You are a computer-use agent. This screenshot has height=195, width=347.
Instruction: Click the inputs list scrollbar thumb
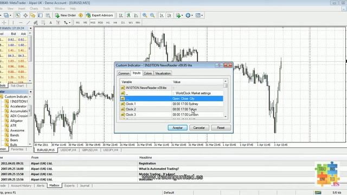tap(226, 86)
